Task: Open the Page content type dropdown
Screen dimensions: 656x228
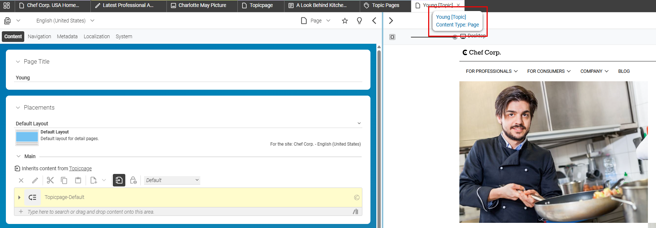Action: pyautogui.click(x=328, y=21)
